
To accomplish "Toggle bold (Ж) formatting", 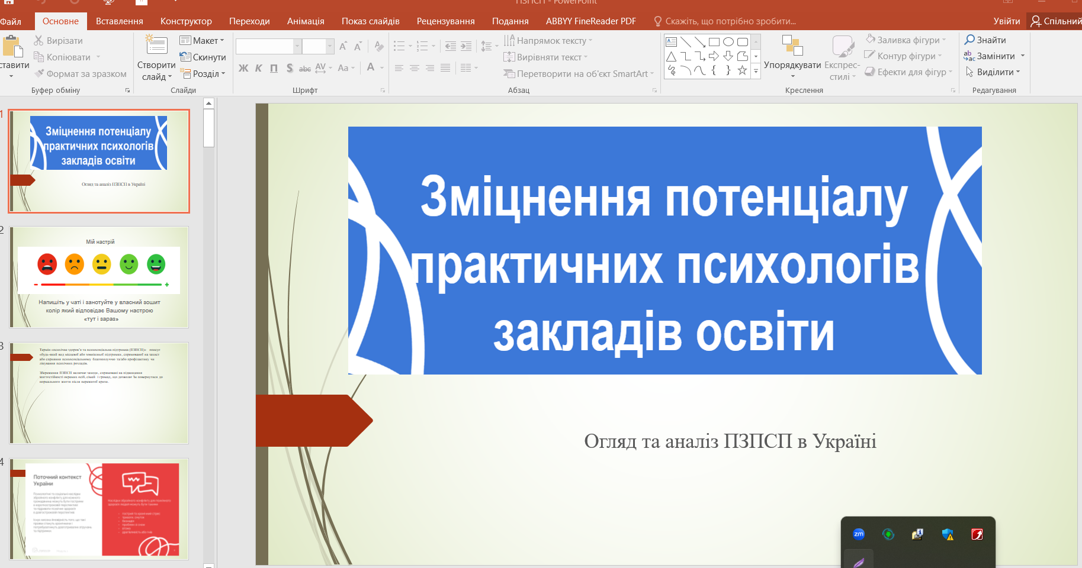I will click(x=243, y=68).
